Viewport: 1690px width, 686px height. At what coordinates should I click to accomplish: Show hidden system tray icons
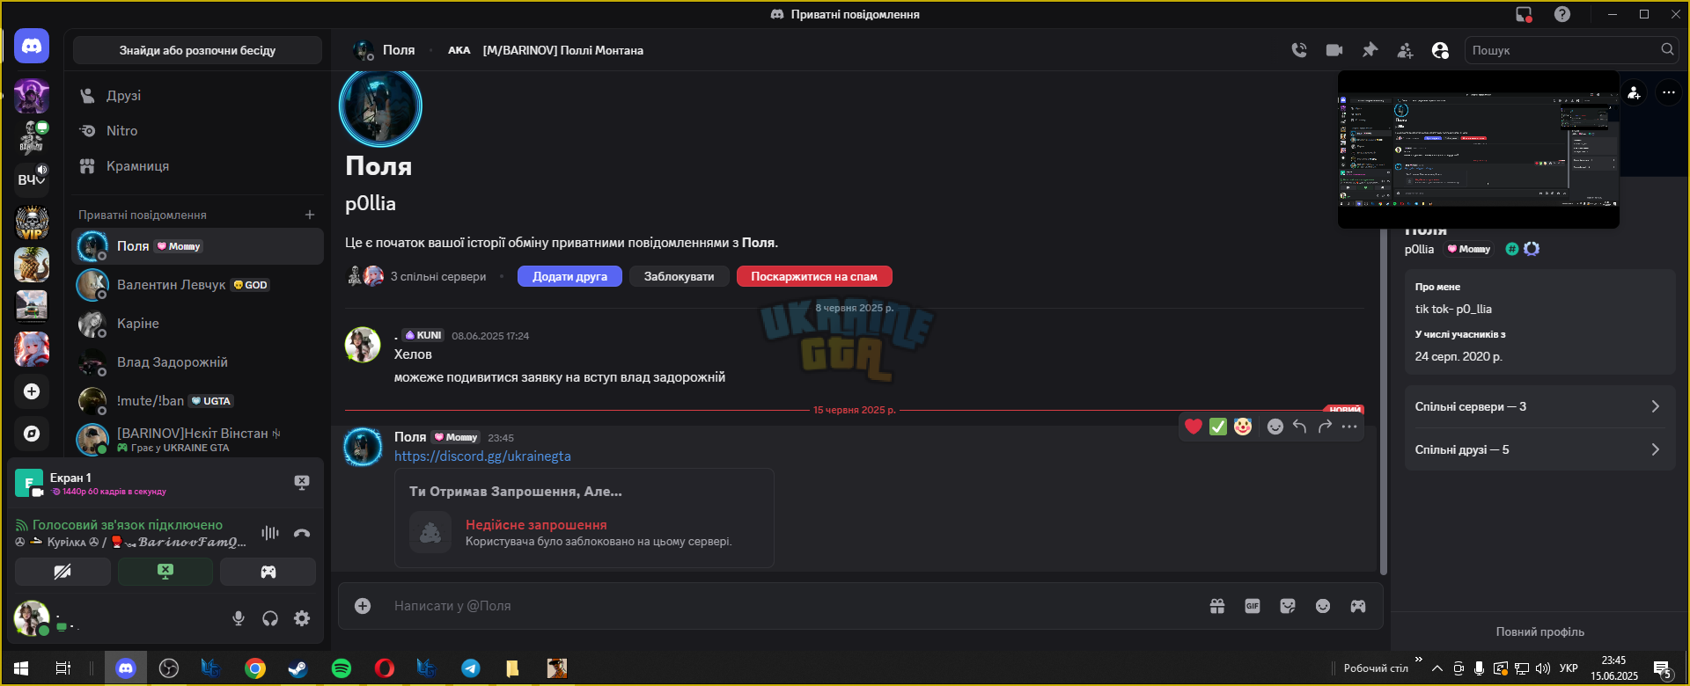pyautogui.click(x=1437, y=668)
